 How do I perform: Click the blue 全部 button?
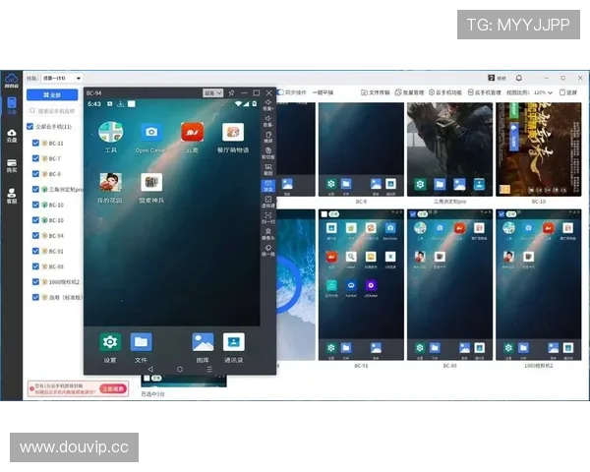tap(52, 95)
